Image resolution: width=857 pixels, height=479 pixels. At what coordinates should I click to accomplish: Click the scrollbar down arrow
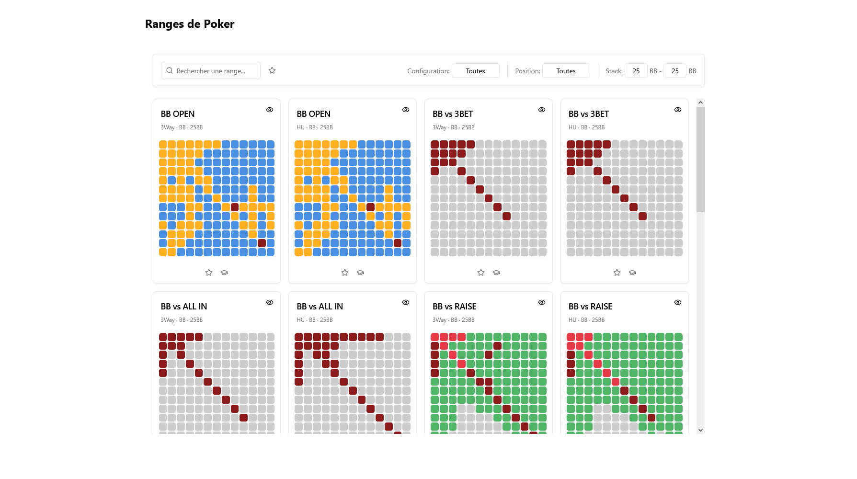point(700,430)
